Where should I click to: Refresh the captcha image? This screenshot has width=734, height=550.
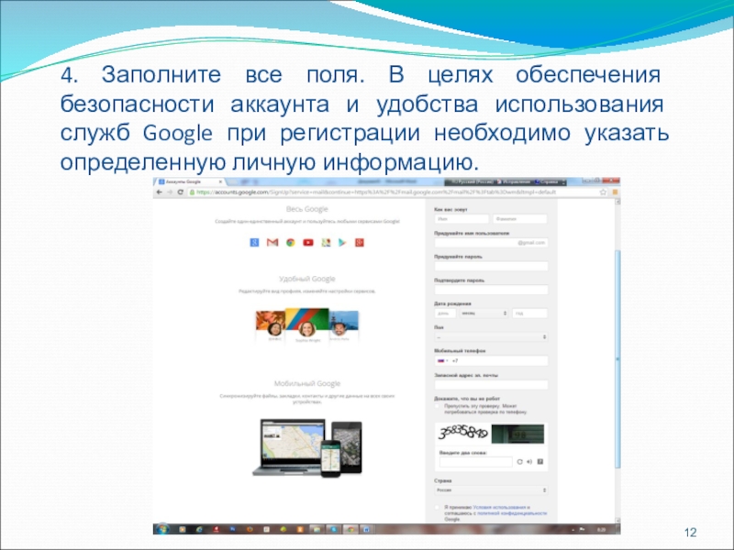(519, 462)
